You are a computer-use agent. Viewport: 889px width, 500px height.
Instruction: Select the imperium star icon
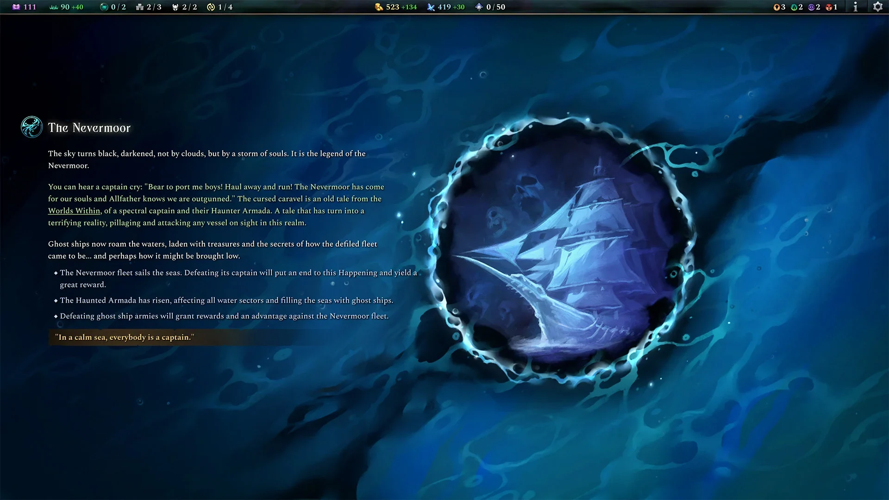[x=479, y=7]
